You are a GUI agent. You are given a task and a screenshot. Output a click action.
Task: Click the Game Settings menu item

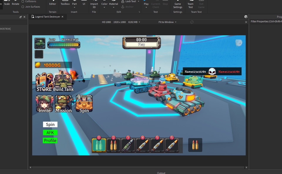[177, 4]
